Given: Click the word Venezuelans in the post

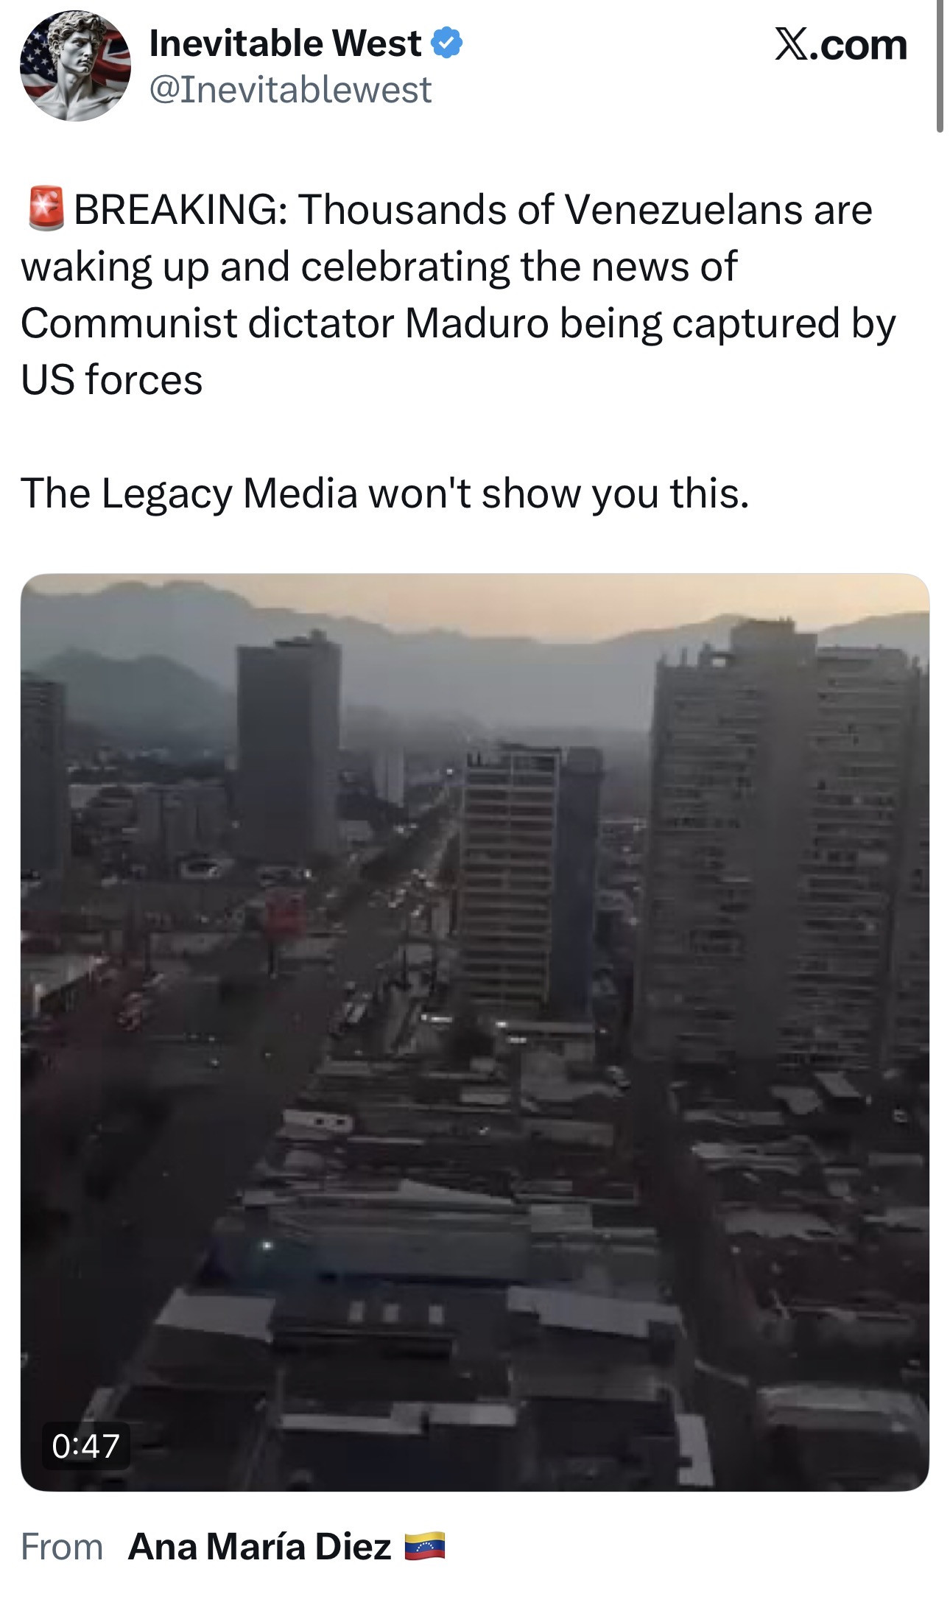Looking at the screenshot, I should pos(683,209).
